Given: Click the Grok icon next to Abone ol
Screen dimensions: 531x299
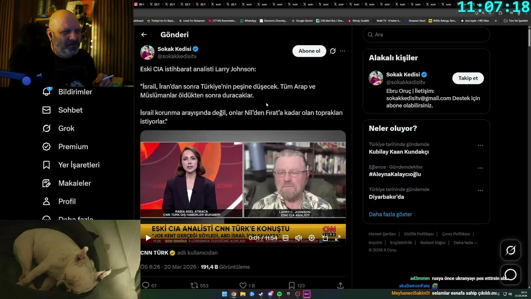Looking at the screenshot, I should [x=333, y=51].
